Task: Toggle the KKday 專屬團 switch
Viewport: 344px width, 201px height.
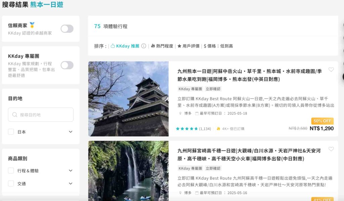Action: 67,65
